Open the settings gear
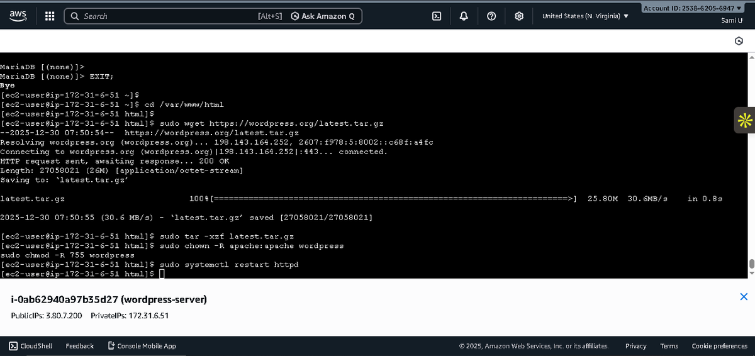Viewport: 755px width, 356px height. click(x=519, y=16)
